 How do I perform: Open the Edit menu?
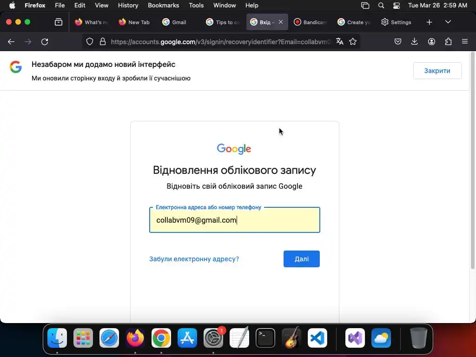tap(80, 5)
